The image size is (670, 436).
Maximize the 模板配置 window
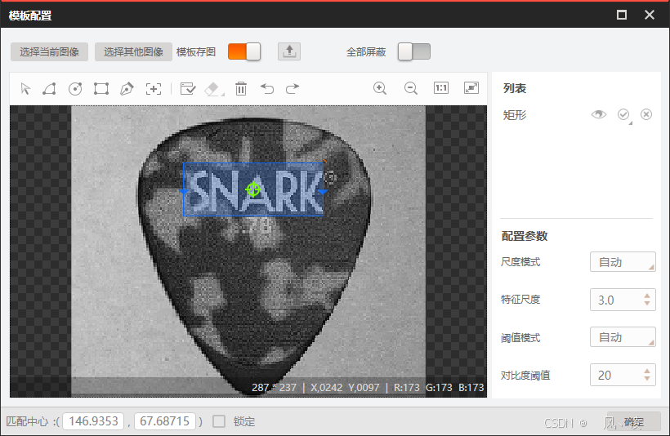(622, 15)
